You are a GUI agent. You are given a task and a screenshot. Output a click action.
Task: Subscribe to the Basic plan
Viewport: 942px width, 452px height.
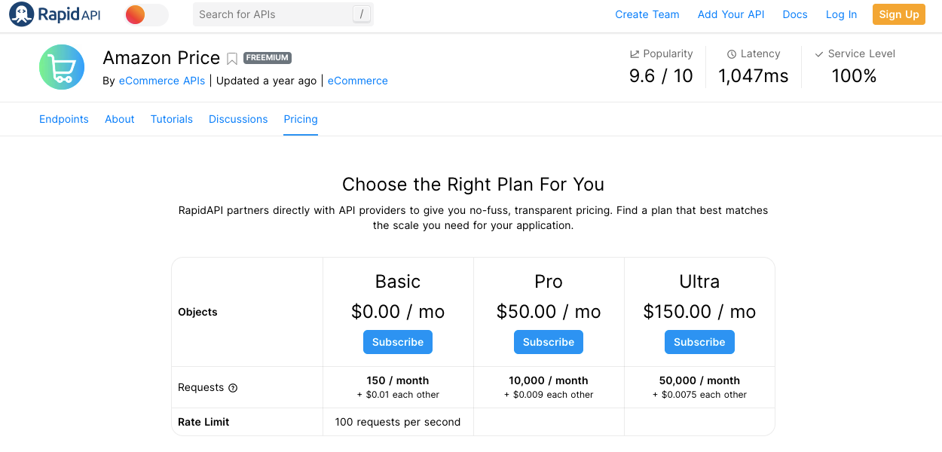397,341
